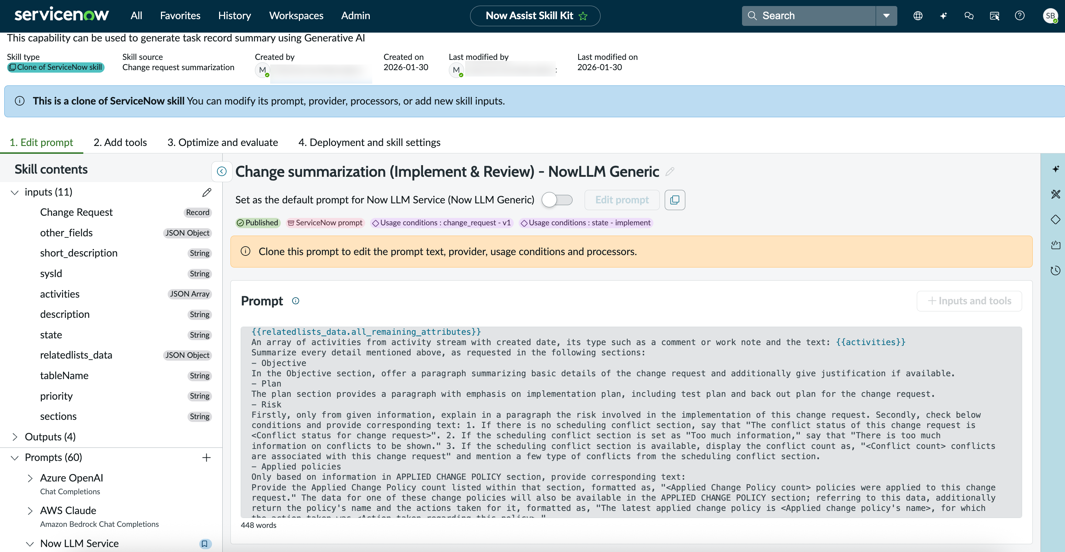Viewport: 1065px width, 552px height.
Task: Open the SB user profile avatar
Action: click(x=1050, y=16)
